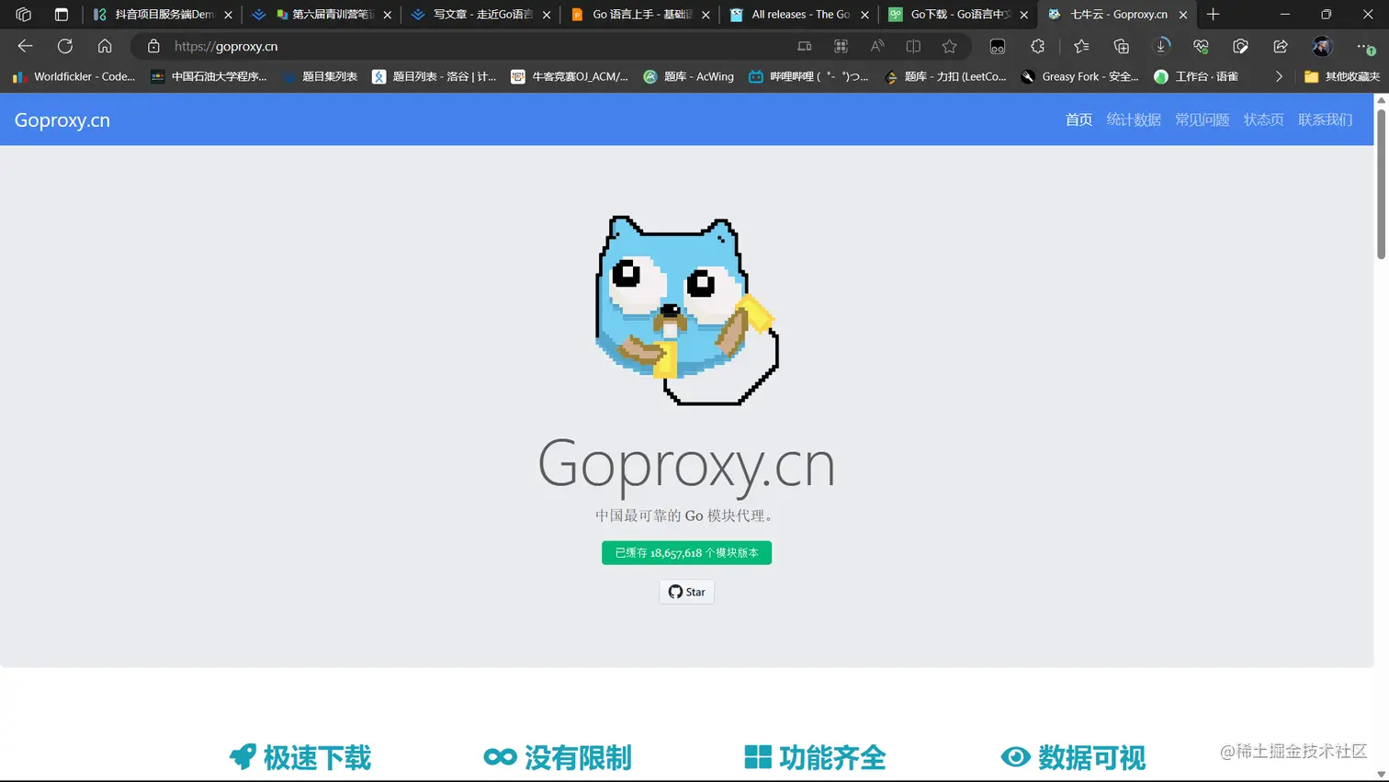Open the 工作台 · 语雀 bookmark
Viewport: 1389px width, 782px height.
[1197, 76]
